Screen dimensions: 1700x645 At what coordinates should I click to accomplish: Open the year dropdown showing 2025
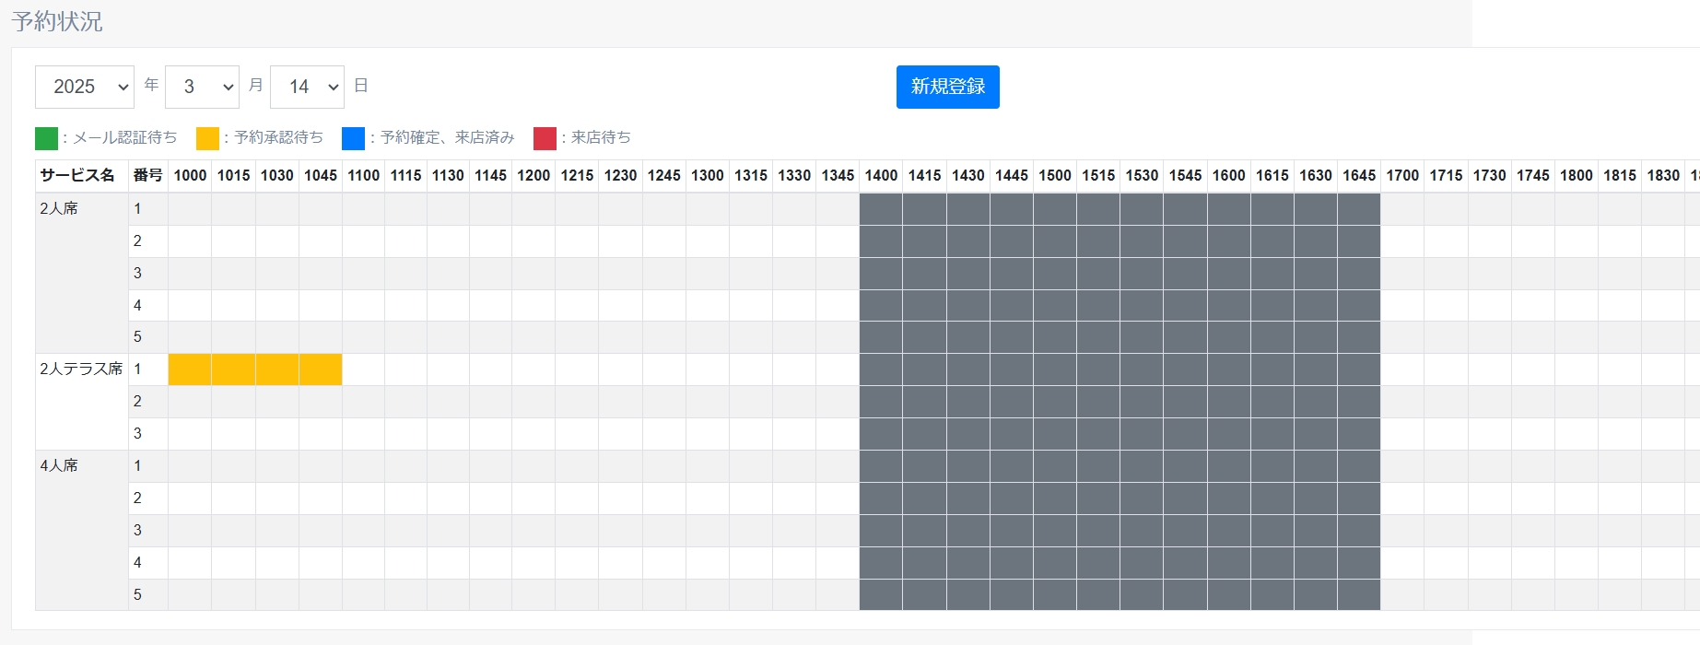point(85,87)
